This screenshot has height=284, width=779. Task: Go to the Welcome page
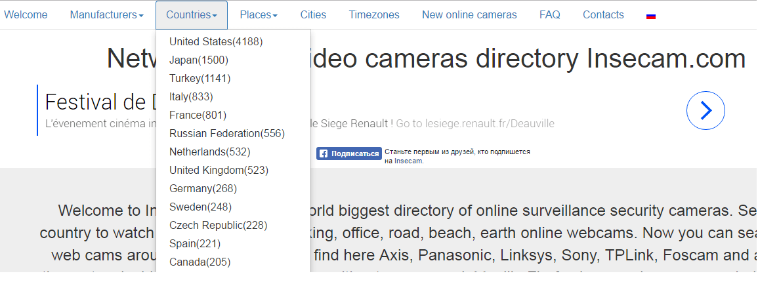tap(26, 15)
